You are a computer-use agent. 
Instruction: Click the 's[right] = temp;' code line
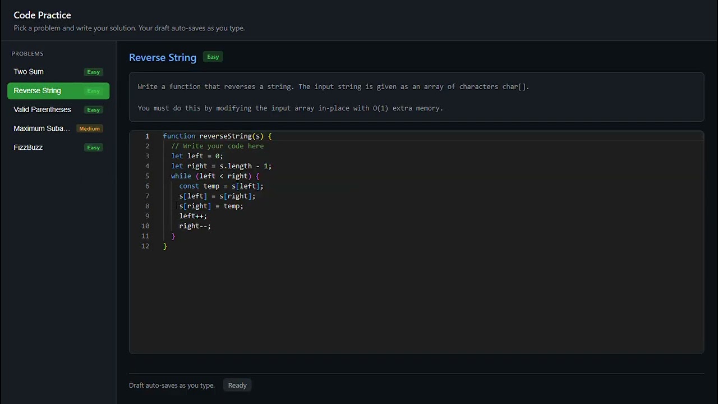[211, 206]
